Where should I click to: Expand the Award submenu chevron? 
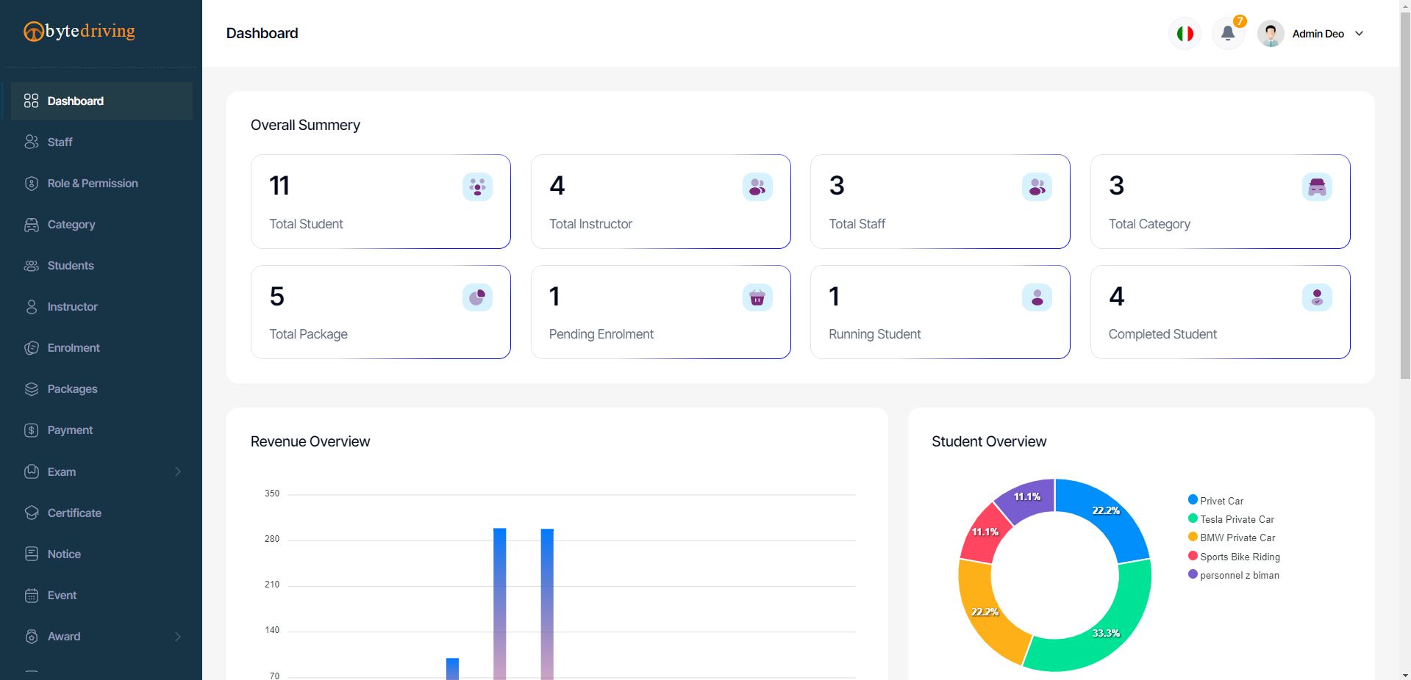[x=178, y=637]
